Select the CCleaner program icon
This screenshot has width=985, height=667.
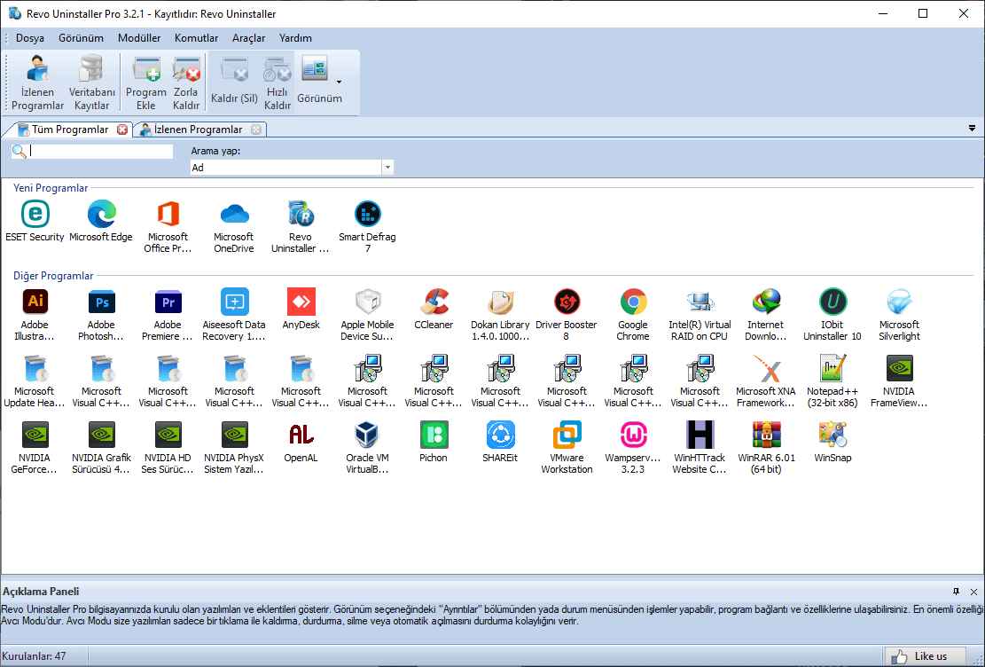(434, 302)
